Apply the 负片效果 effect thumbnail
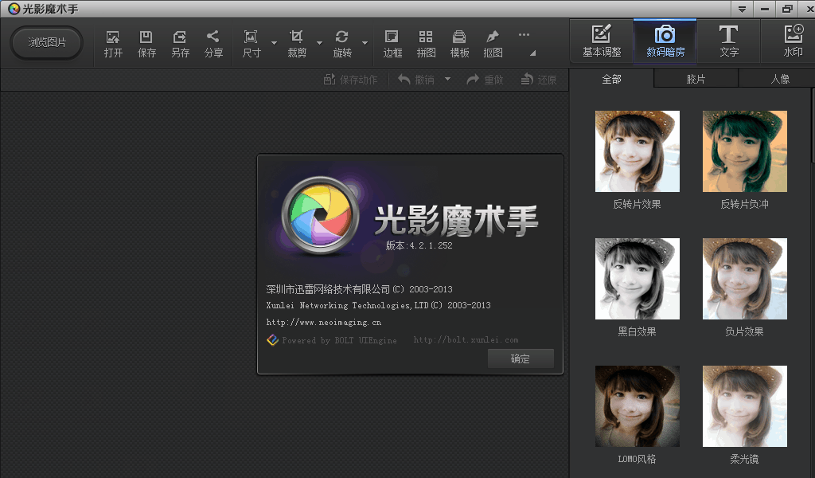Screen dimensions: 815x478 [x=745, y=279]
